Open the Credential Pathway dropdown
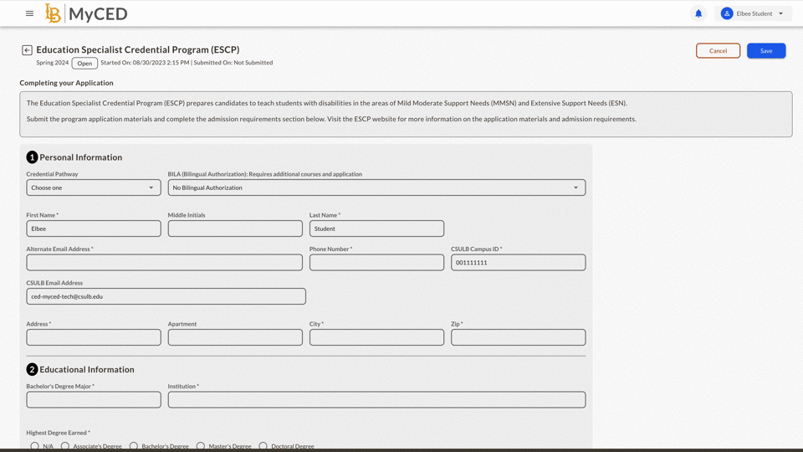This screenshot has width=803, height=452. coord(94,187)
